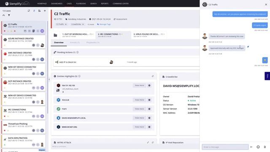Refresh the cases list
The image size is (270, 152).
click(x=29, y=11)
